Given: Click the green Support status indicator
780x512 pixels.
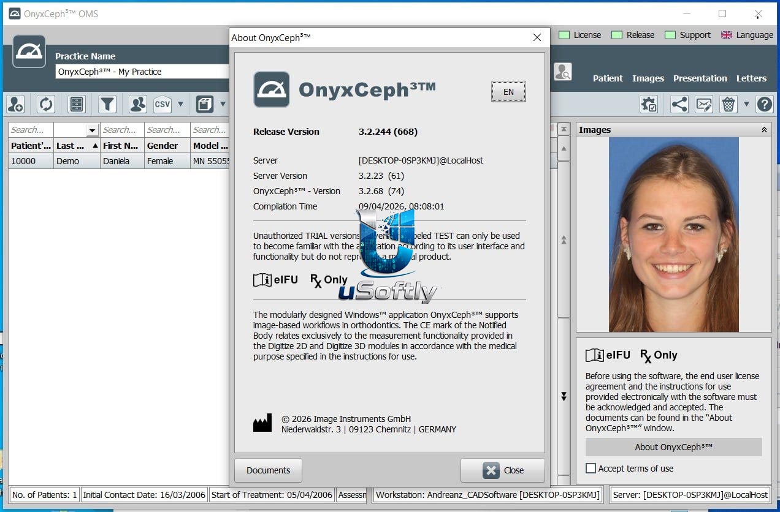Looking at the screenshot, I should tap(670, 35).
